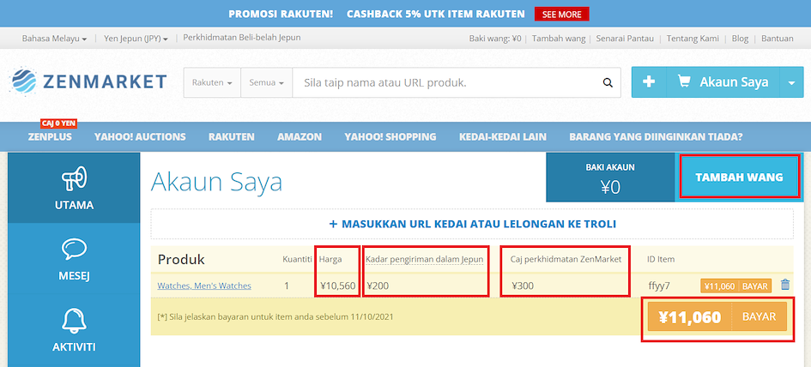
Task: Expand the Semua category selector
Action: (266, 82)
